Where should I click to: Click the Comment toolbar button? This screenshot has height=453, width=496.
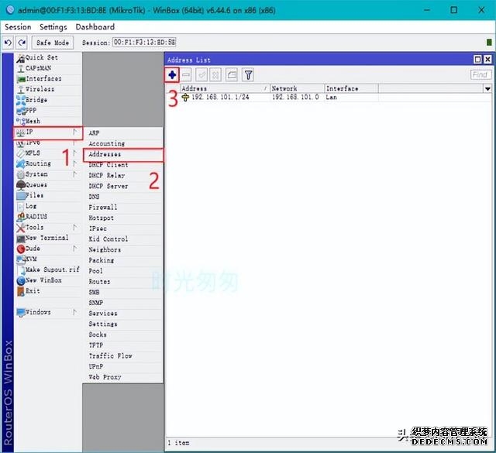[x=232, y=75]
